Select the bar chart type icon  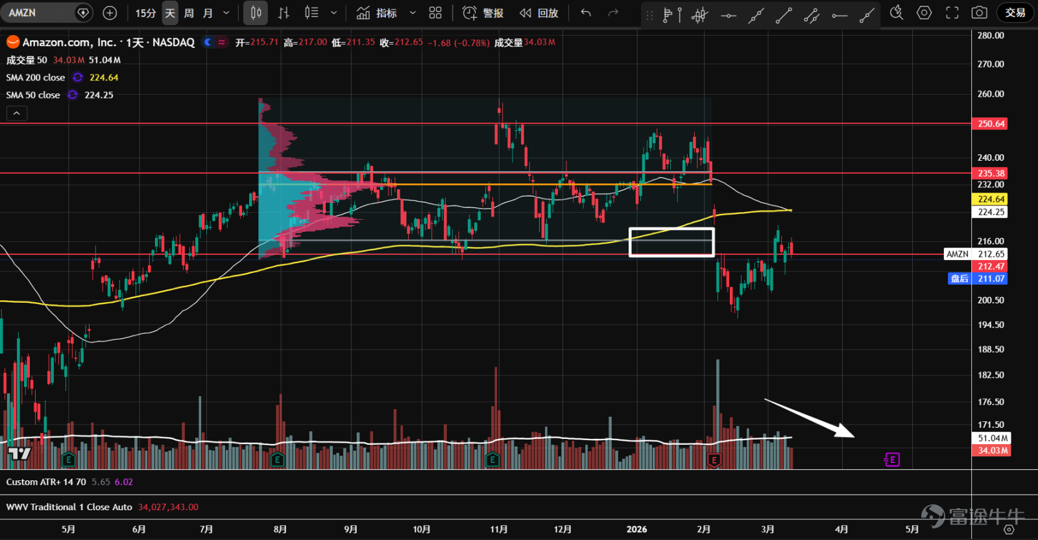coord(284,13)
